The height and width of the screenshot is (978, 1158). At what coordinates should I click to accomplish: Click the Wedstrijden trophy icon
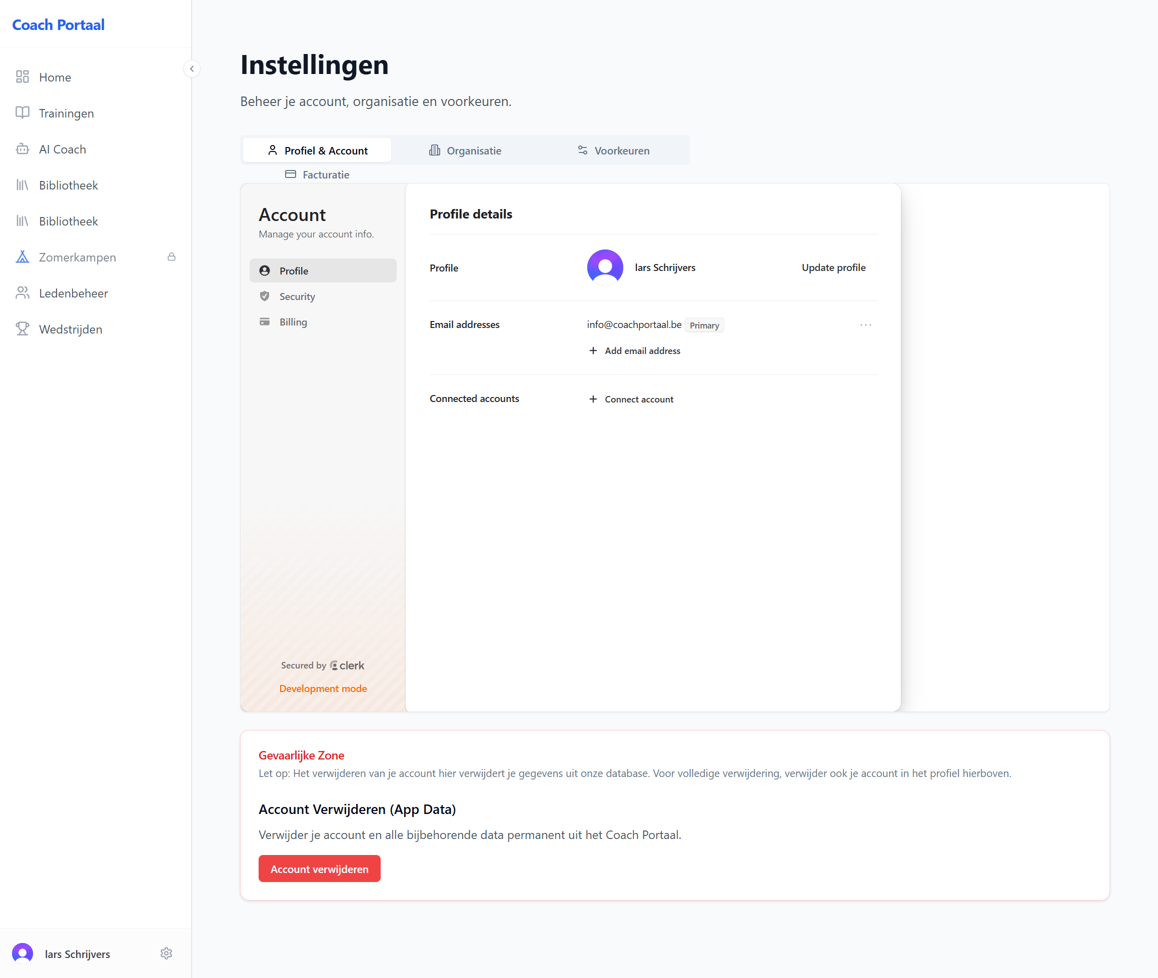tap(22, 329)
